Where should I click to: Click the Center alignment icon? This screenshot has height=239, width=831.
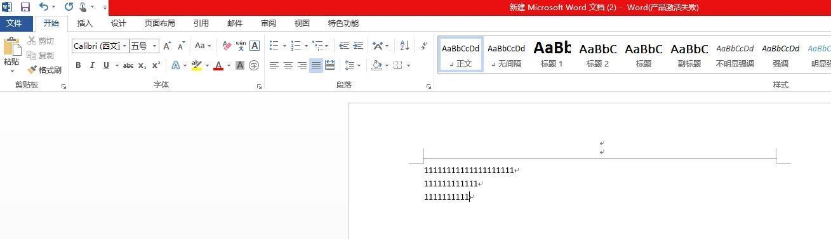[288, 65]
